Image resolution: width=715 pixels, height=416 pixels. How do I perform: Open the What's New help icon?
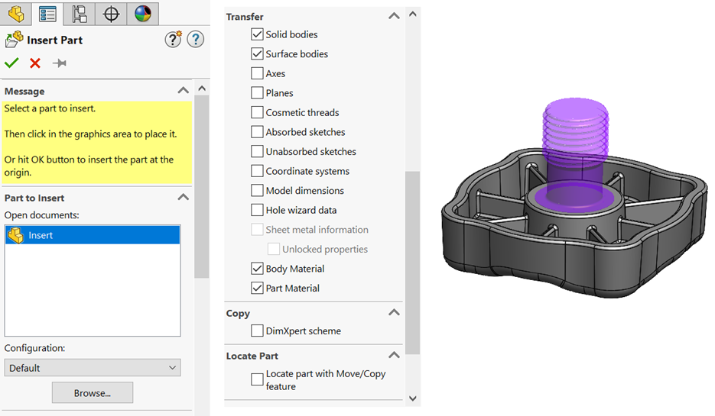click(174, 40)
